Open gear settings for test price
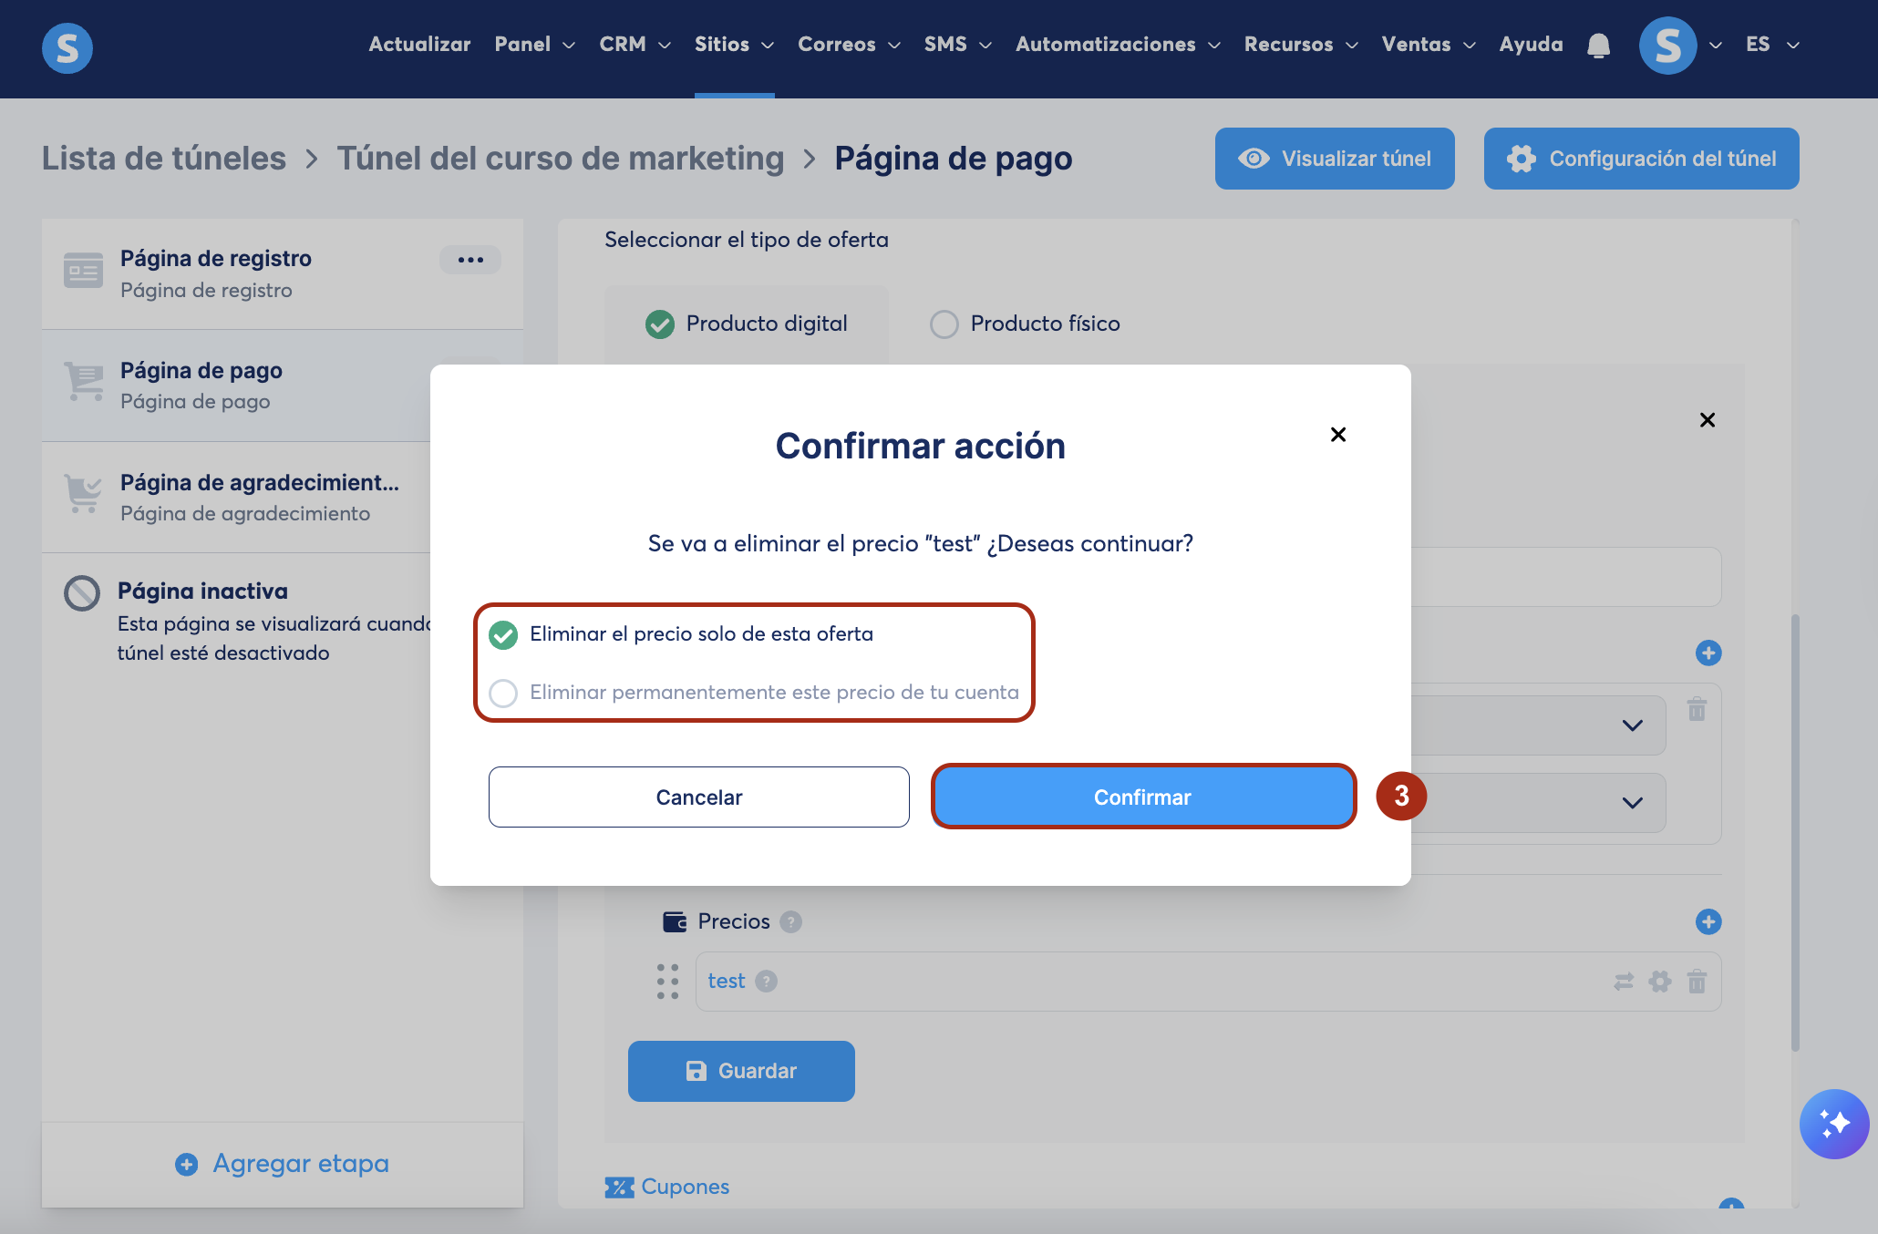1878x1234 pixels. (1660, 982)
